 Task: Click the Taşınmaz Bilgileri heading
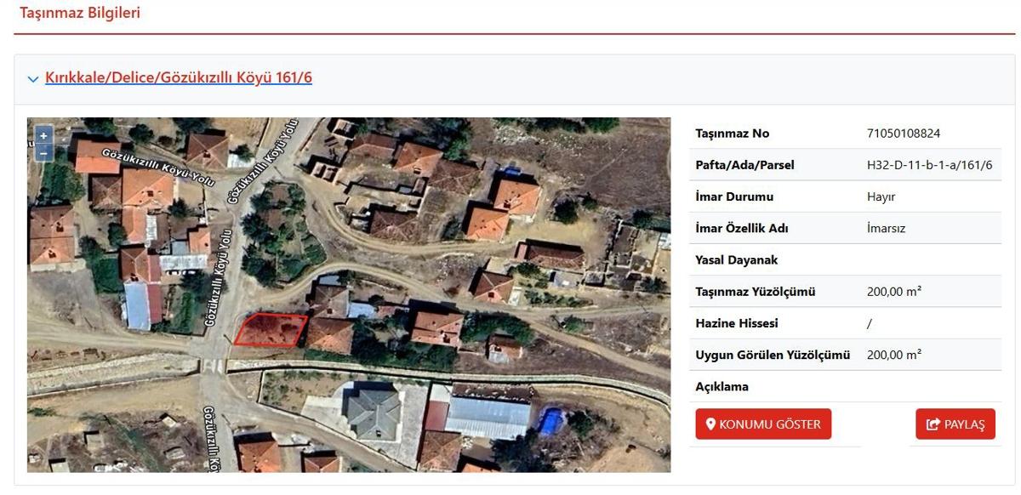click(x=80, y=13)
